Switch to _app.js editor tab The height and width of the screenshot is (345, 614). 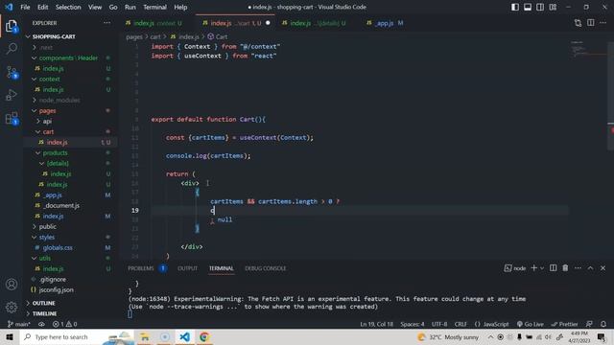tap(385, 23)
